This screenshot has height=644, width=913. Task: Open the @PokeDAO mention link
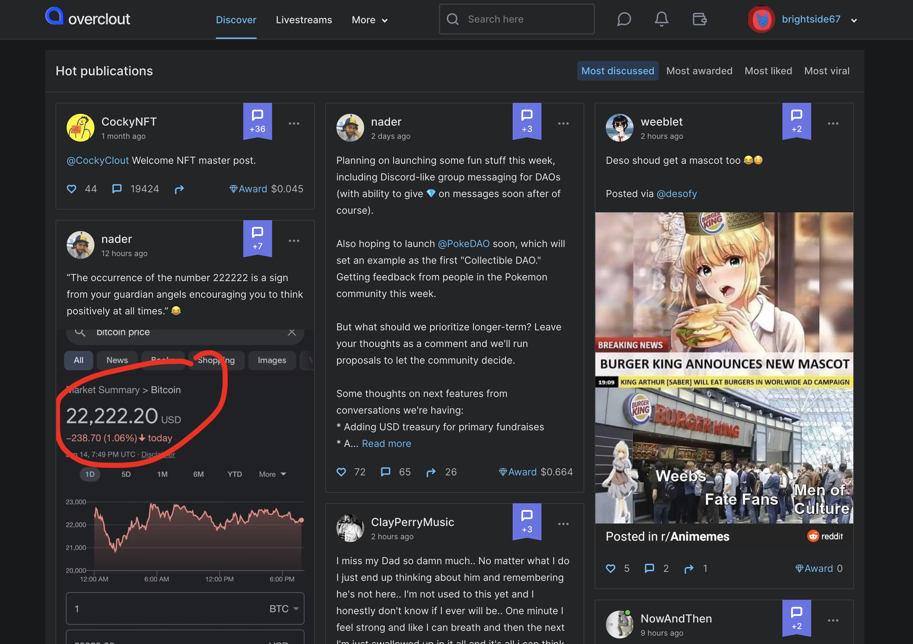464,244
